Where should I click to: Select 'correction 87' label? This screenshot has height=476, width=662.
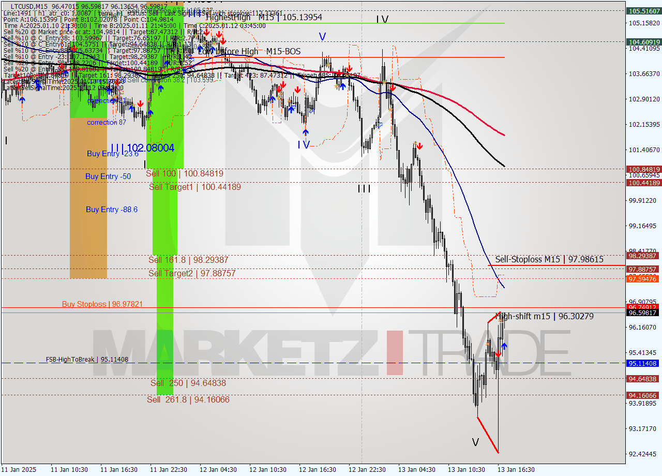(107, 123)
